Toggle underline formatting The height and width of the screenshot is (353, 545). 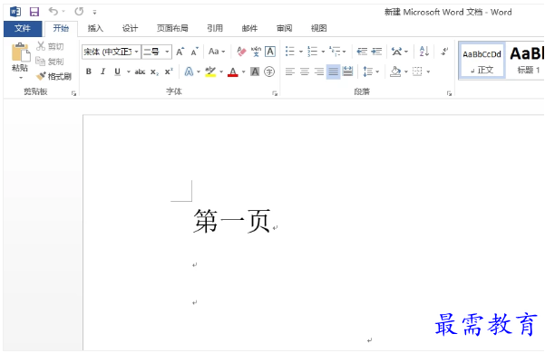[x=118, y=72]
